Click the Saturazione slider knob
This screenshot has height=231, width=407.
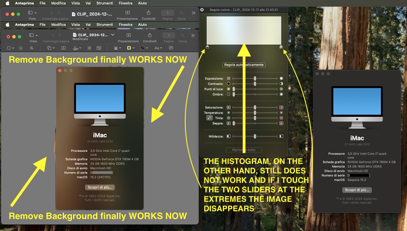[255, 107]
